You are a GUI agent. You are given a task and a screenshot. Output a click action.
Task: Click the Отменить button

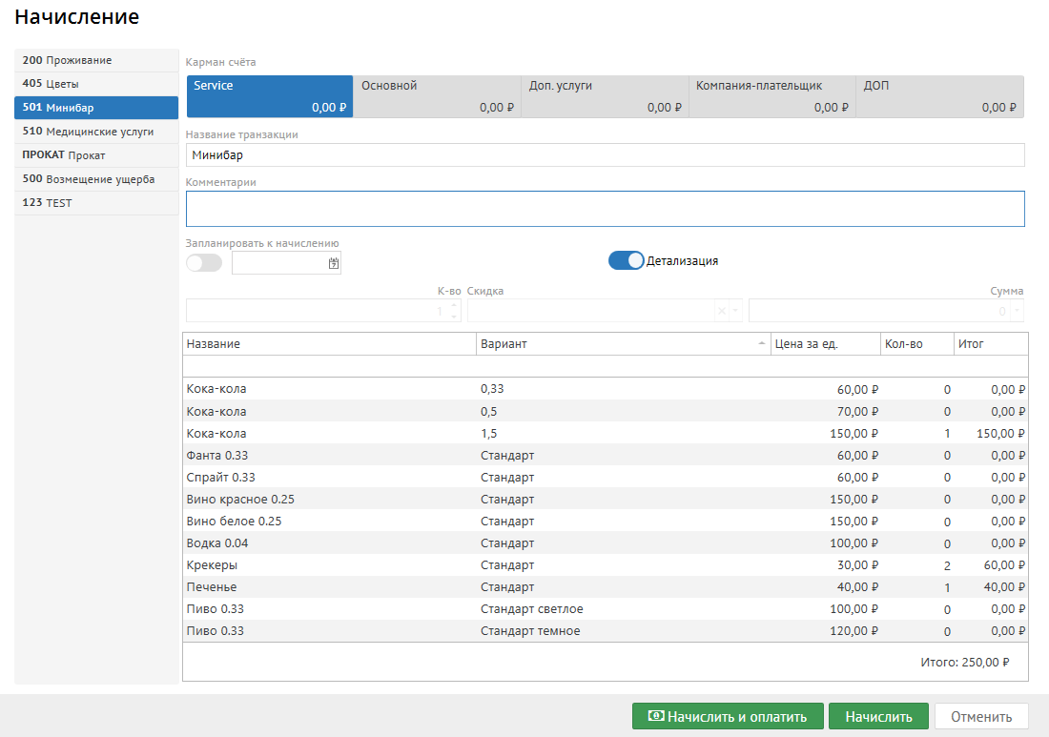[x=980, y=717]
